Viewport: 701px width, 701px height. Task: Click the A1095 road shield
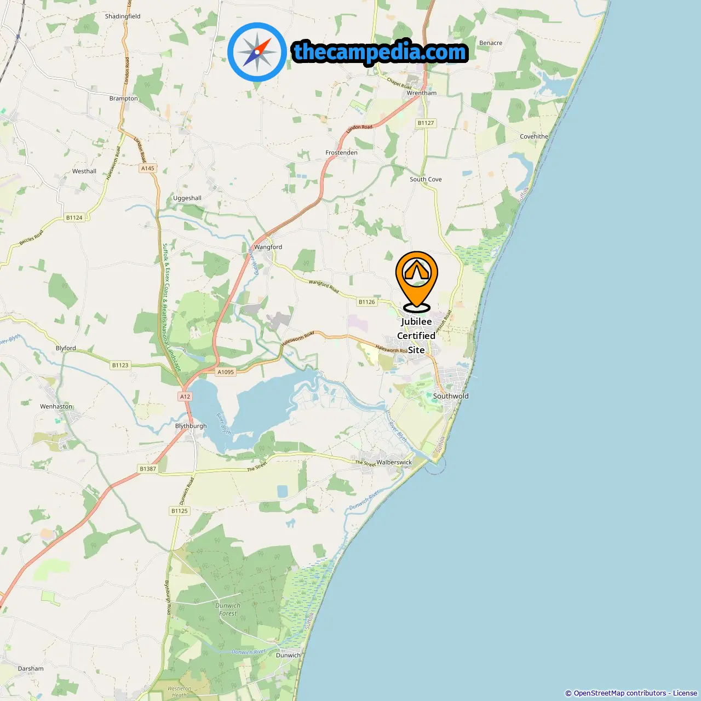pyautogui.click(x=226, y=372)
